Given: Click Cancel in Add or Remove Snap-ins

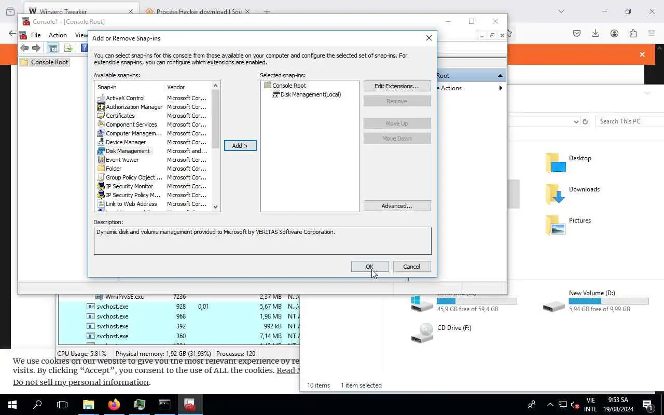Looking at the screenshot, I should tap(411, 267).
